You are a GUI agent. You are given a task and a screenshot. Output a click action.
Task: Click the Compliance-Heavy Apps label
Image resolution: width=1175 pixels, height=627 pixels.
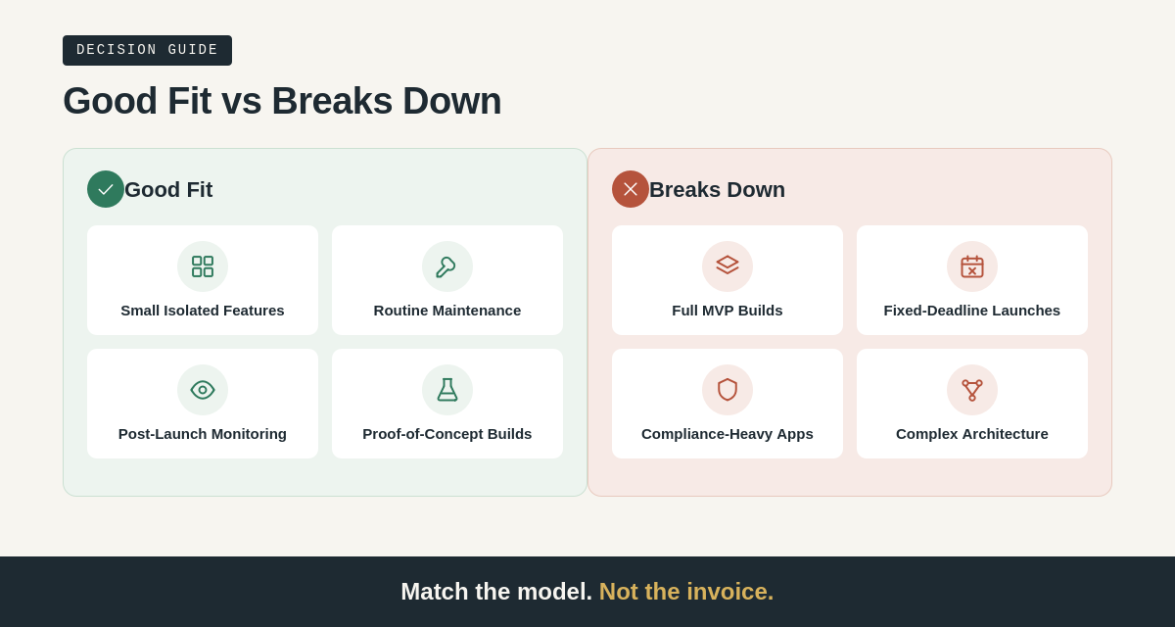click(x=728, y=434)
